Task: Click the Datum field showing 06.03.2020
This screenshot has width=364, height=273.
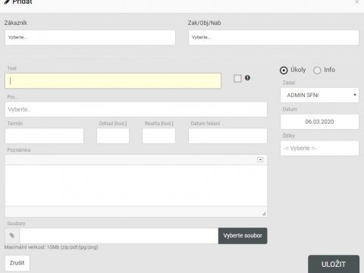Action: (319, 121)
